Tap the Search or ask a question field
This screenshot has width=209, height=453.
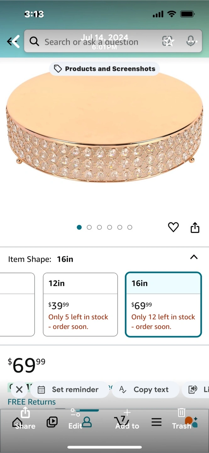click(94, 41)
